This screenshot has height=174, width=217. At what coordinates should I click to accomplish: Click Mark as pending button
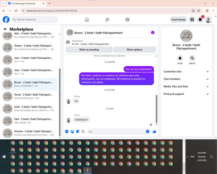coord(89,50)
